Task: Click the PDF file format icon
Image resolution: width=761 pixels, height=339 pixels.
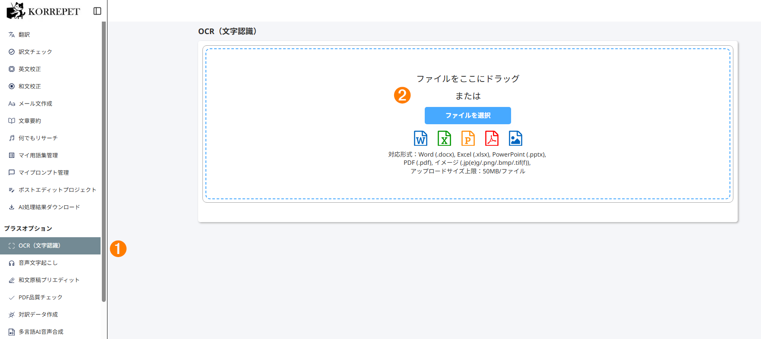Action: coord(492,138)
